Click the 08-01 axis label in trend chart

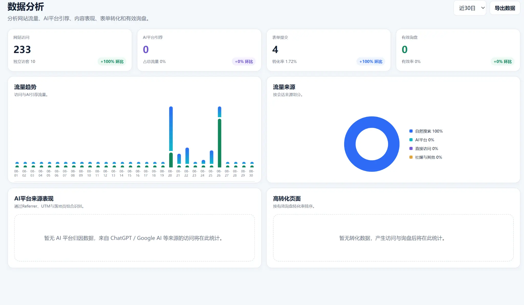click(17, 173)
